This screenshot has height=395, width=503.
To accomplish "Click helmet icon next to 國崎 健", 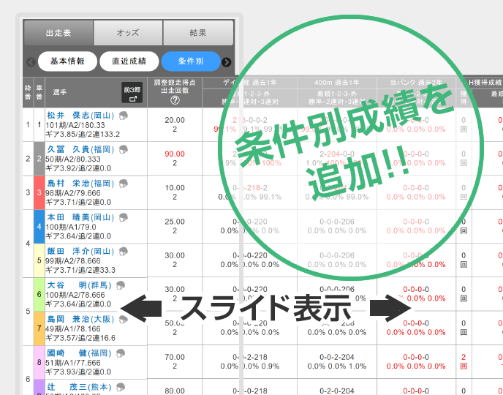I will click(x=124, y=353).
